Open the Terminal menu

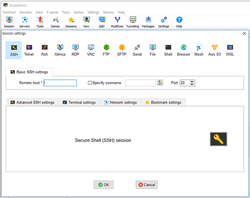coord(9,12)
